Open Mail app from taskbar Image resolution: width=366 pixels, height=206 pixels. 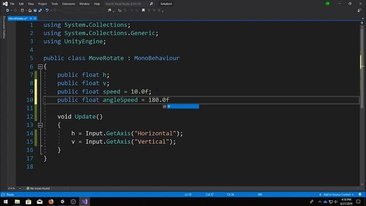(x=39, y=201)
